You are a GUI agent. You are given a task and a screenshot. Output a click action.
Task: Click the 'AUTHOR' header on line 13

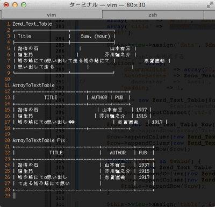[99, 97]
